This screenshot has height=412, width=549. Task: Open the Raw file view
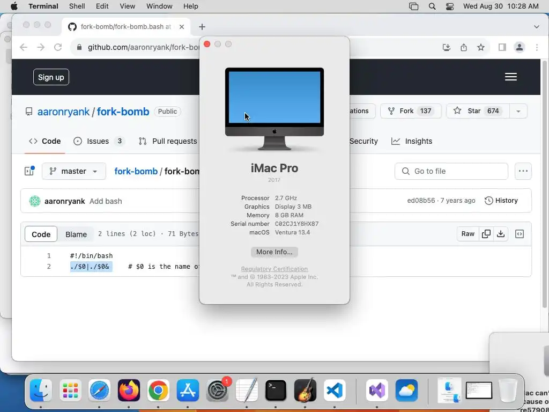pos(468,234)
